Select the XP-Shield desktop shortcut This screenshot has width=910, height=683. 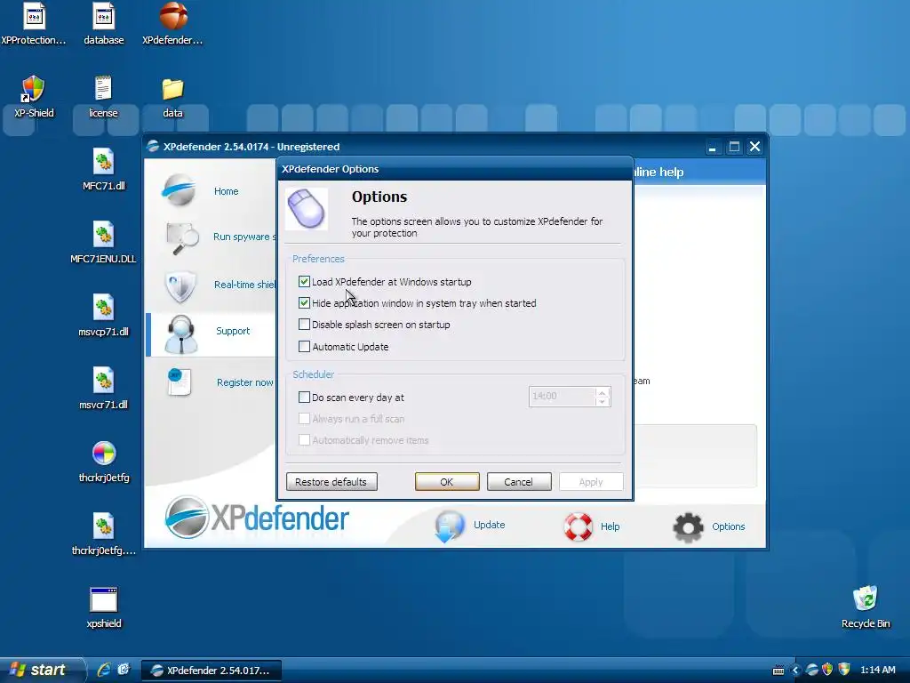pyautogui.click(x=34, y=89)
